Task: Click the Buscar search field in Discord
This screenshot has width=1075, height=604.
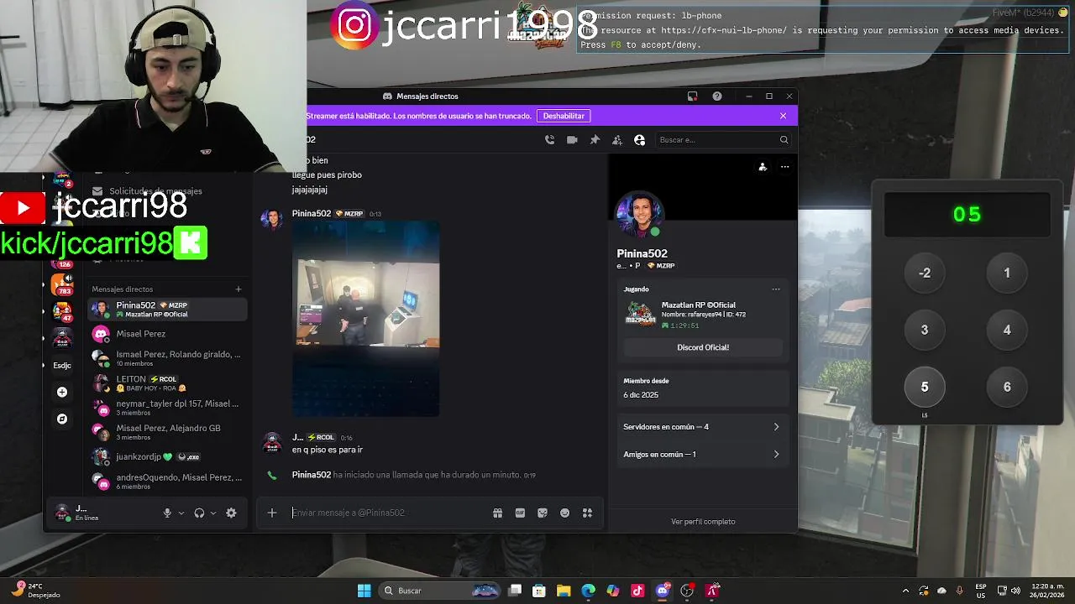Action: click(723, 140)
